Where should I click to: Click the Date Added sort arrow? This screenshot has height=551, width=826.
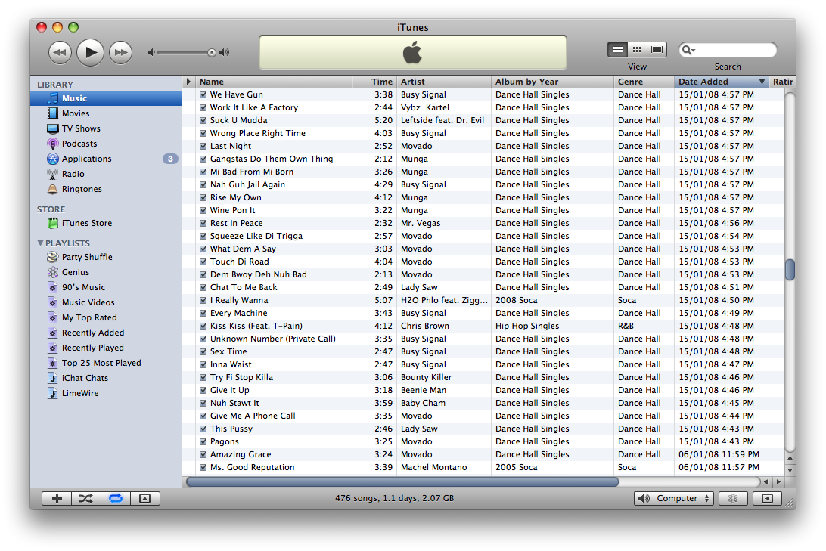761,82
